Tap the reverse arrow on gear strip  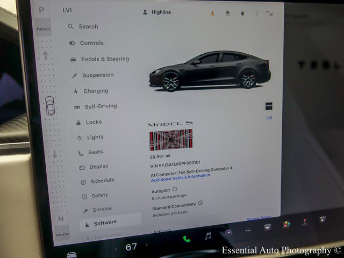click(55, 154)
